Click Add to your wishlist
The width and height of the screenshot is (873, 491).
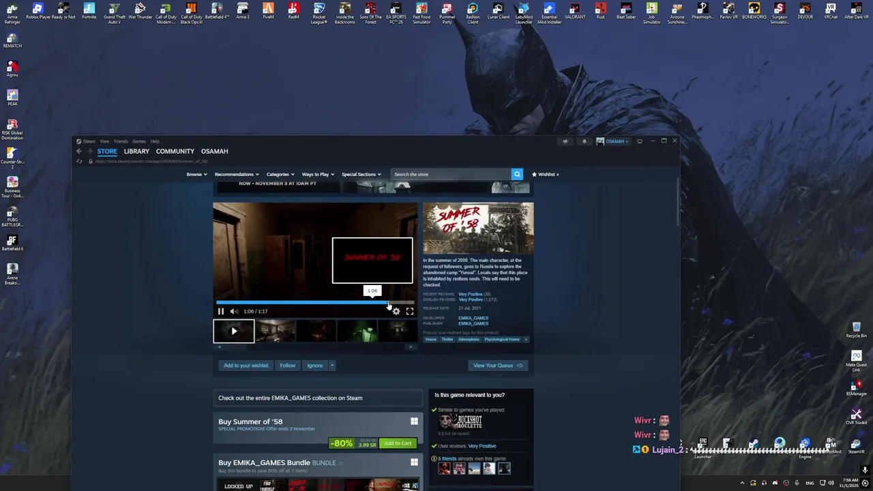tap(246, 366)
